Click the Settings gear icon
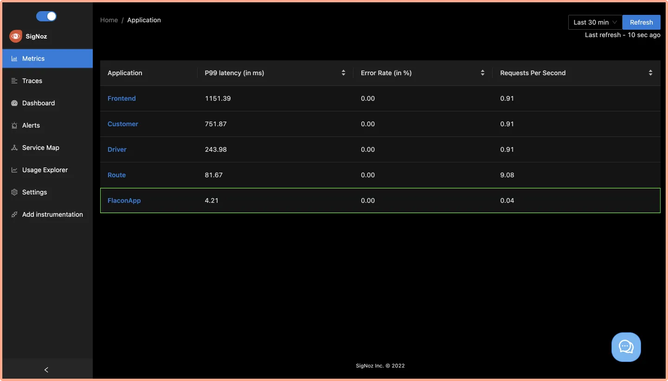Viewport: 668px width, 381px height. click(14, 192)
